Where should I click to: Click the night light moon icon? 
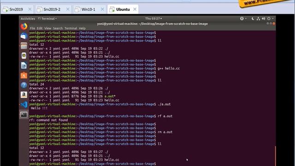coord(253,18)
